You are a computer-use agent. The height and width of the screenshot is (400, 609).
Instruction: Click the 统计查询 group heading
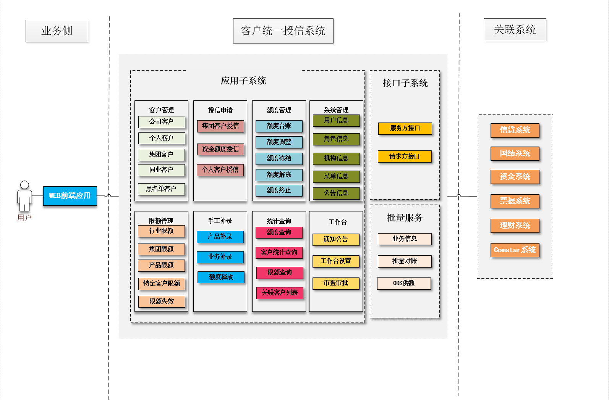[x=279, y=221]
